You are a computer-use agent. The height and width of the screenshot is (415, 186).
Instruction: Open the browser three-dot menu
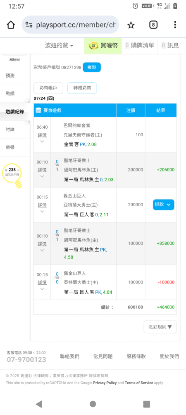point(175,25)
